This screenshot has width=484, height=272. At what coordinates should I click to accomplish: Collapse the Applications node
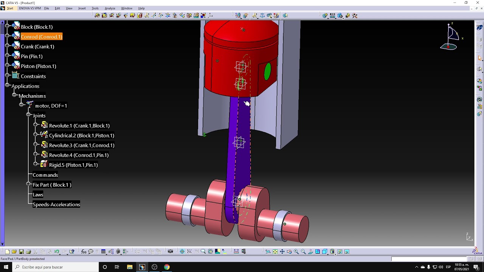click(7, 86)
